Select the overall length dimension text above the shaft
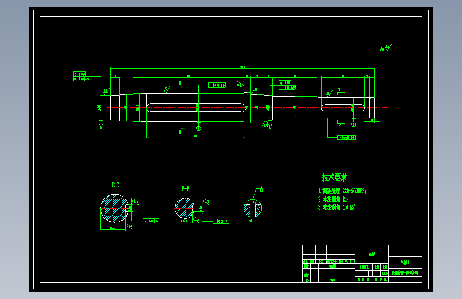462x299 pixels. (x=242, y=67)
